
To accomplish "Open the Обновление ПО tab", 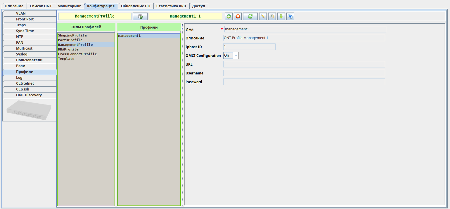I will coord(136,6).
